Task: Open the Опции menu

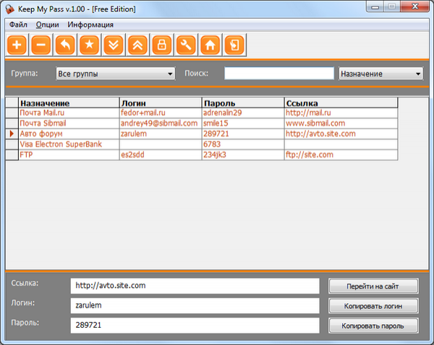Action: coord(47,25)
